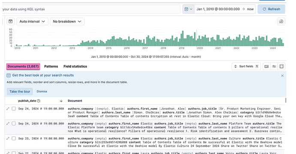Click the tallest 2019 histogram bar

pyautogui.click(x=183, y=38)
